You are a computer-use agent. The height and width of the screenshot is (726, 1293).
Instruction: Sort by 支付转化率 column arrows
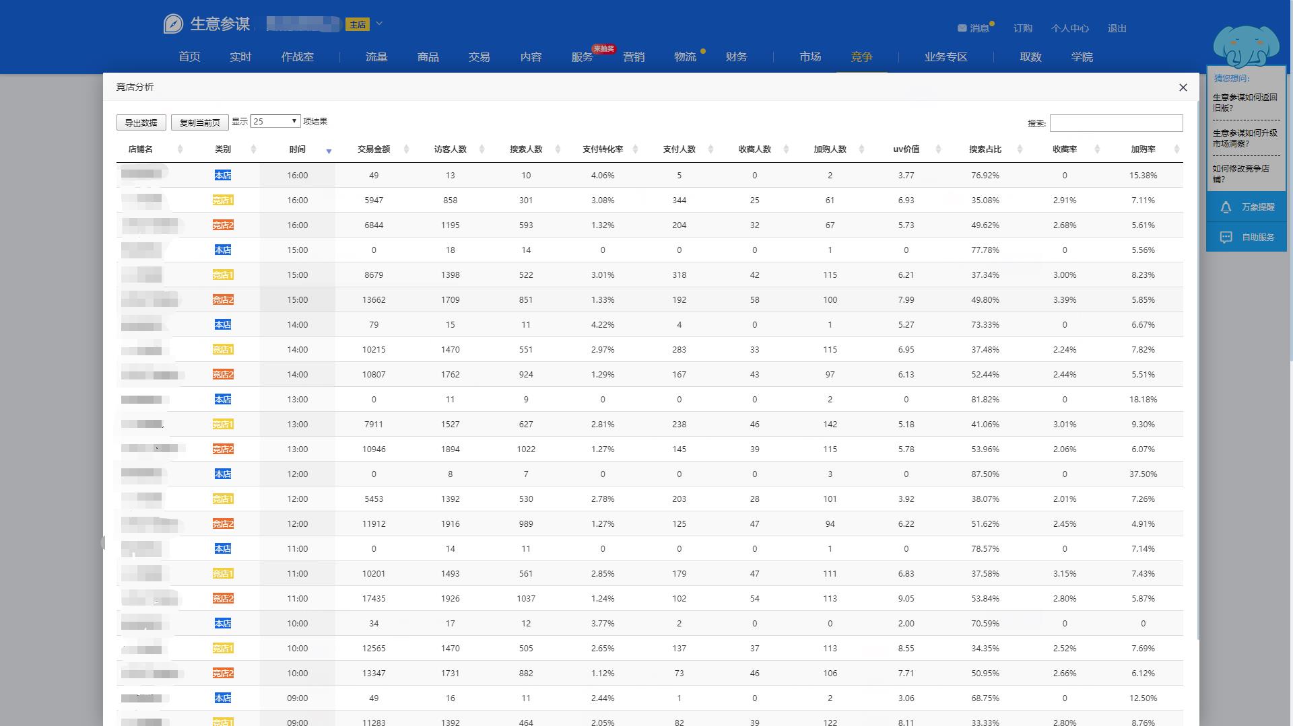635,149
